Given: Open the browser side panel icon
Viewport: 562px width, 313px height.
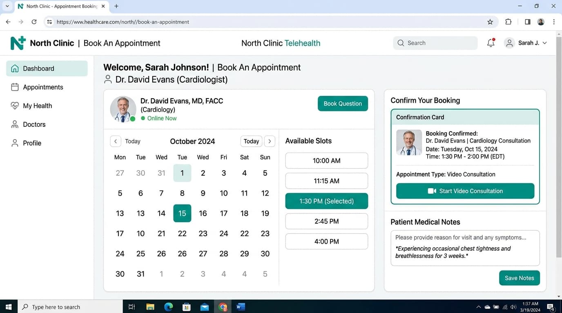Looking at the screenshot, I should [x=528, y=22].
